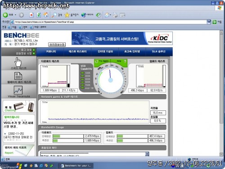The height and width of the screenshot is (169, 225).
Task: Open the Home page icon
Action: [x=46, y=15]
